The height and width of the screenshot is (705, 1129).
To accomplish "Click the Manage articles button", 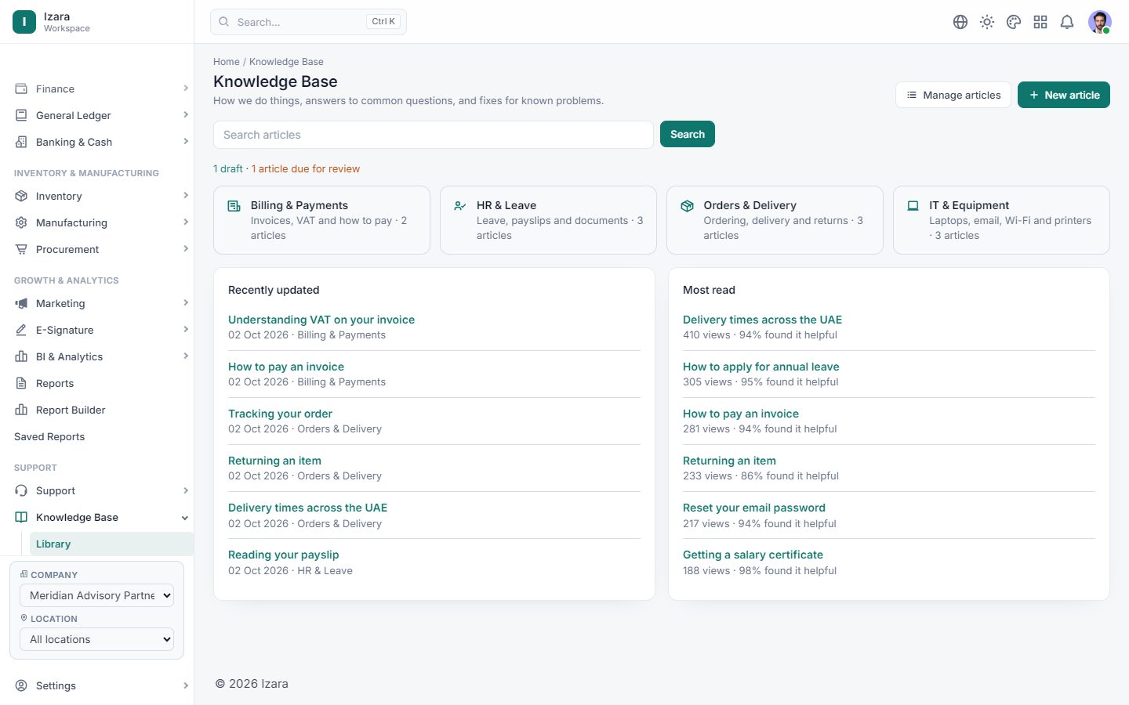I will (x=953, y=95).
